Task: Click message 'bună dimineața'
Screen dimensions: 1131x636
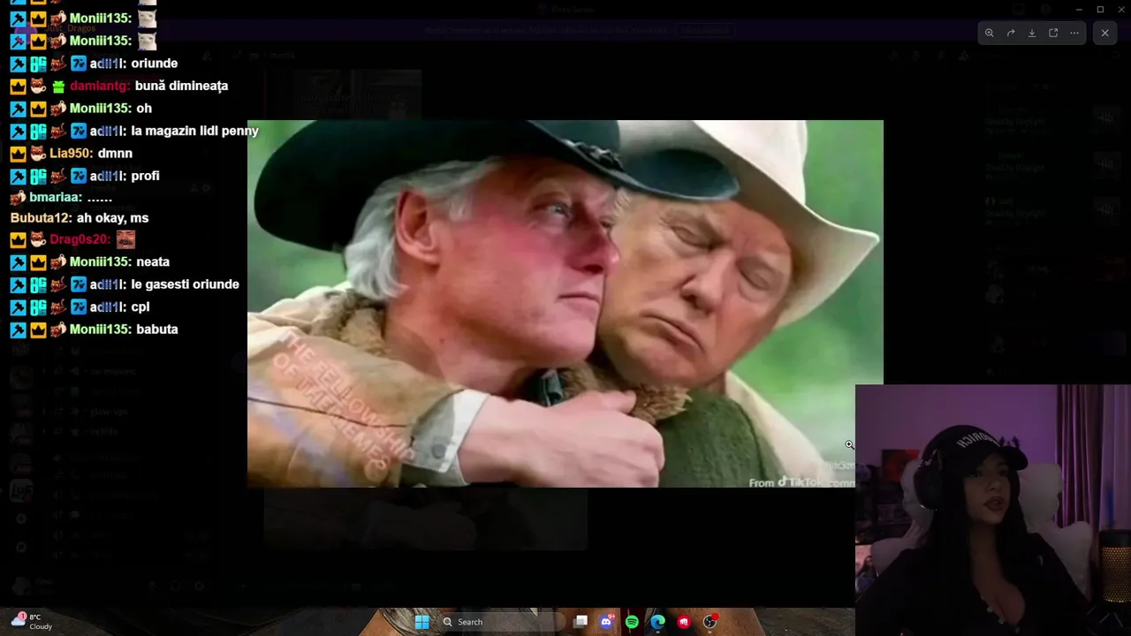Action: [181, 86]
